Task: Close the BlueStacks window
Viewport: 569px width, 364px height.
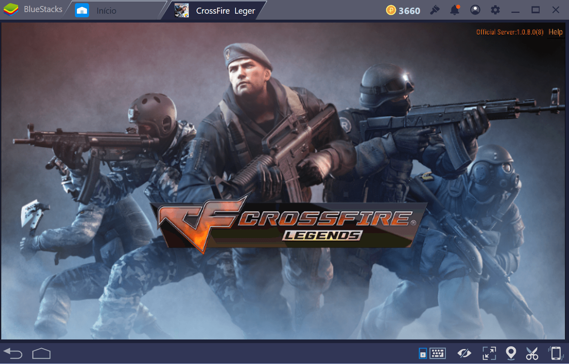Action: pyautogui.click(x=556, y=10)
